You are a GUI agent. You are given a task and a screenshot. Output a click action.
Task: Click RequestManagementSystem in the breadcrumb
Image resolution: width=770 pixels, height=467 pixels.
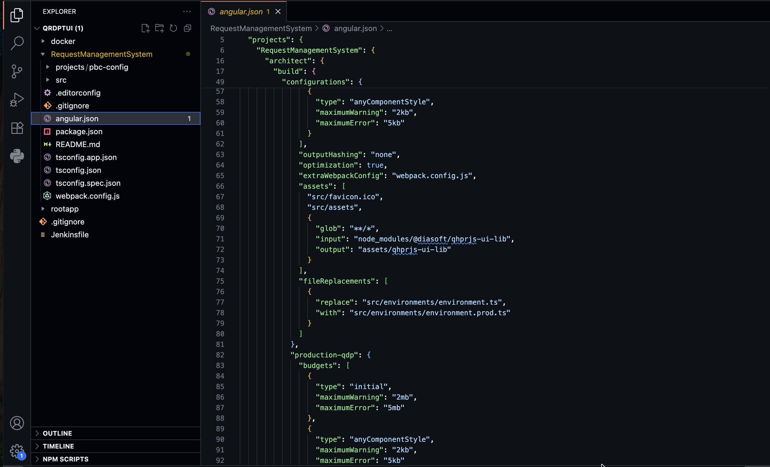click(x=261, y=28)
